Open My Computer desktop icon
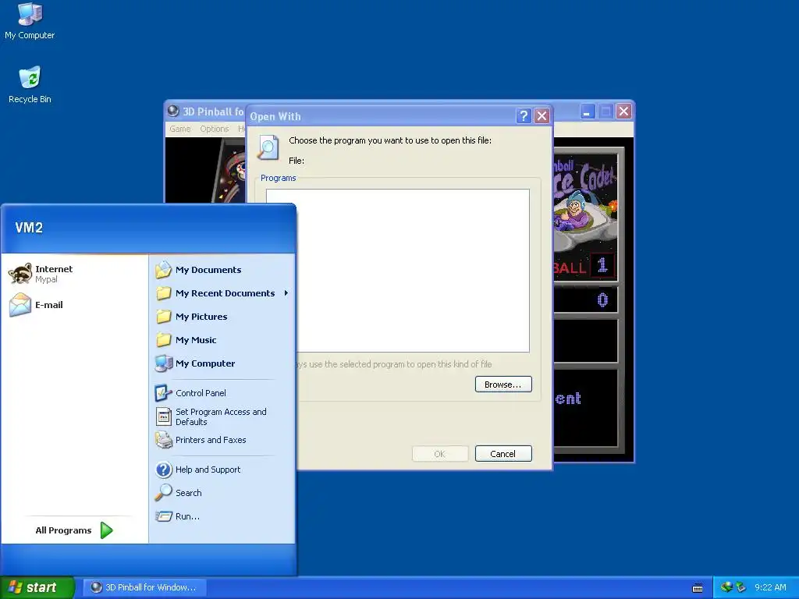This screenshot has width=799, height=599. (x=30, y=21)
